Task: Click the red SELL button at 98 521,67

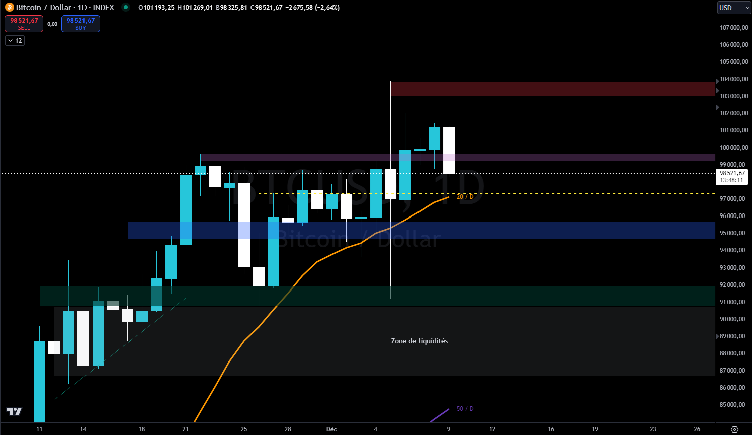Action: pyautogui.click(x=23, y=23)
